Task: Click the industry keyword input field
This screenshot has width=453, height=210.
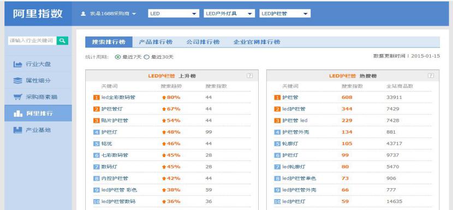Action: pyautogui.click(x=32, y=41)
